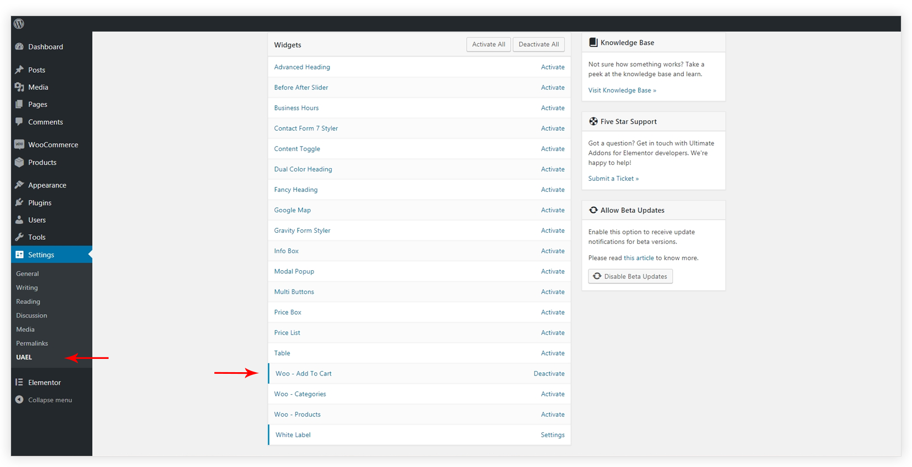Image resolution: width=912 pixels, height=467 pixels.
Task: Click the Dashboard gauge icon
Action: (19, 47)
